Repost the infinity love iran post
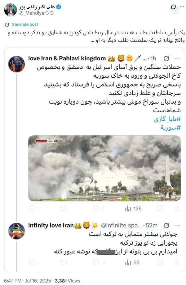Screen dimensions: 186x285 (64, 262)
